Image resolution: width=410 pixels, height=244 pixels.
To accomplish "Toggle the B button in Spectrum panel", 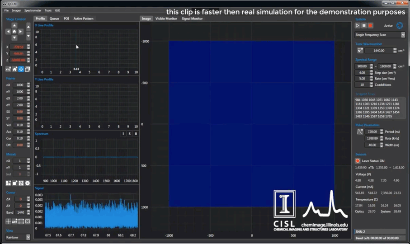I will [136, 134].
